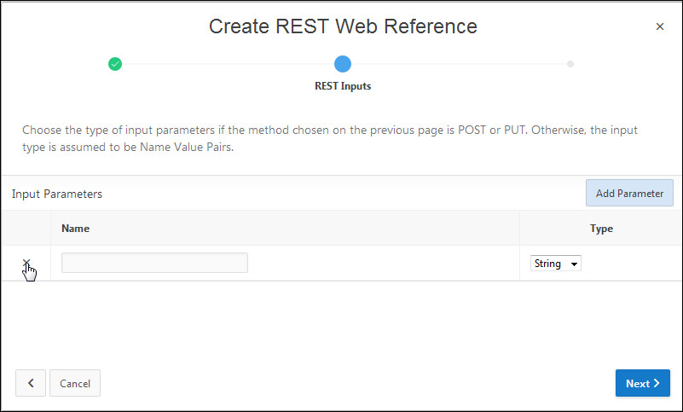
Task: Click the Create REST Web Reference title
Action: pos(343,26)
